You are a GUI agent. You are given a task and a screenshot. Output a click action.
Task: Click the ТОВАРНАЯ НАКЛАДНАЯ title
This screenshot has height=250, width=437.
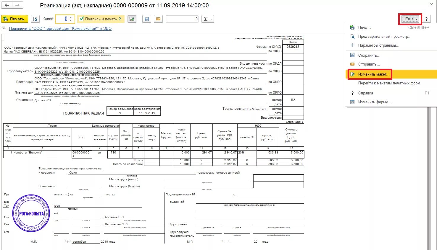pyautogui.click(x=83, y=113)
